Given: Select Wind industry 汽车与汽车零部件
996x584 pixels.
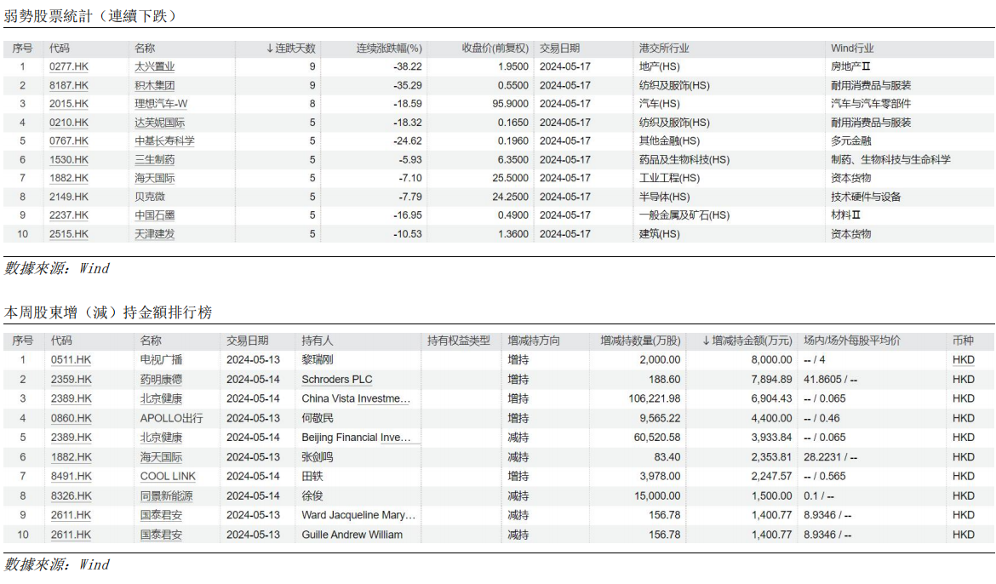Looking at the screenshot, I should click(871, 104).
